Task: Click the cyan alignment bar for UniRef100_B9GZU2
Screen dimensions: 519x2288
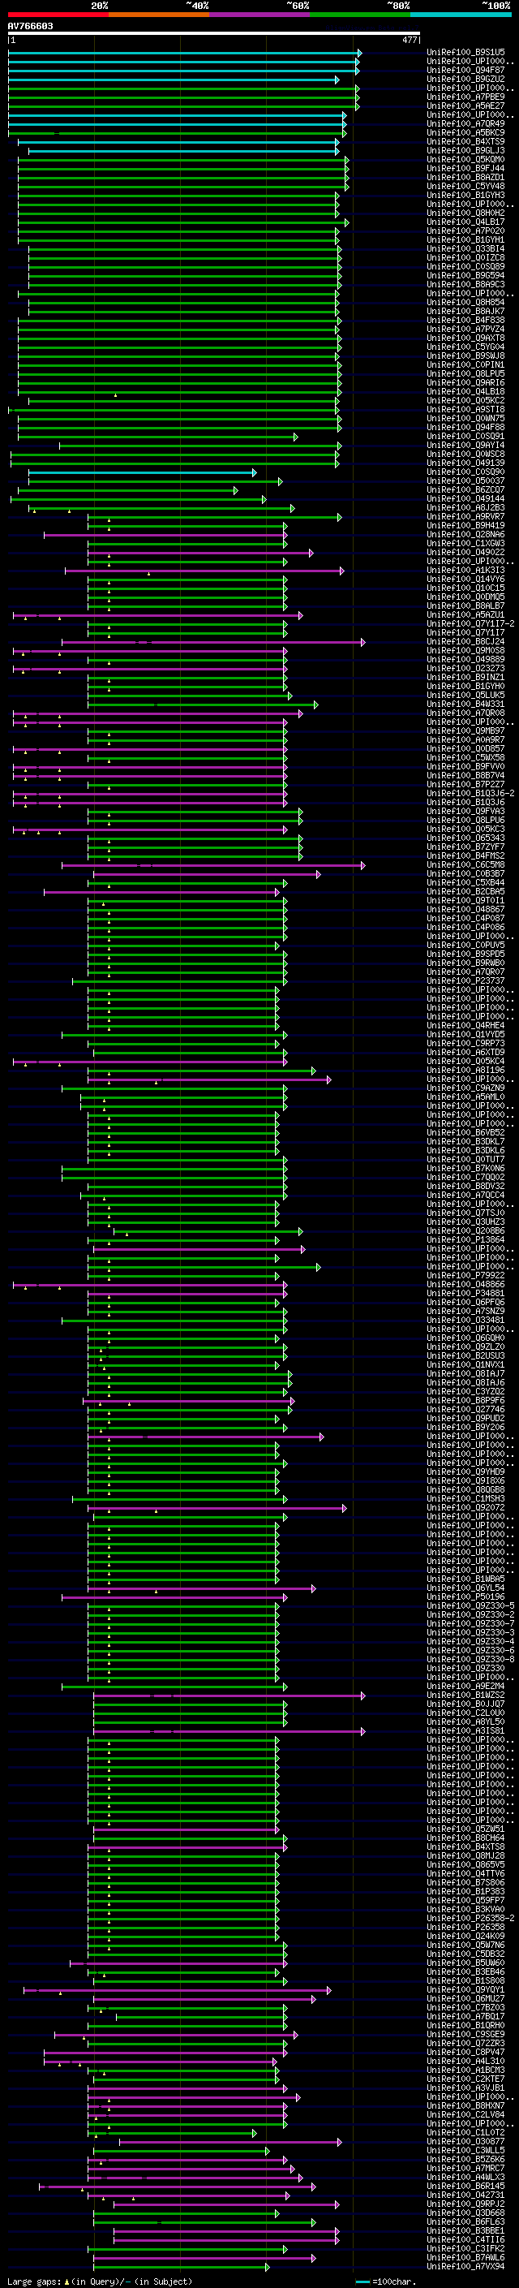Action: [x=174, y=80]
